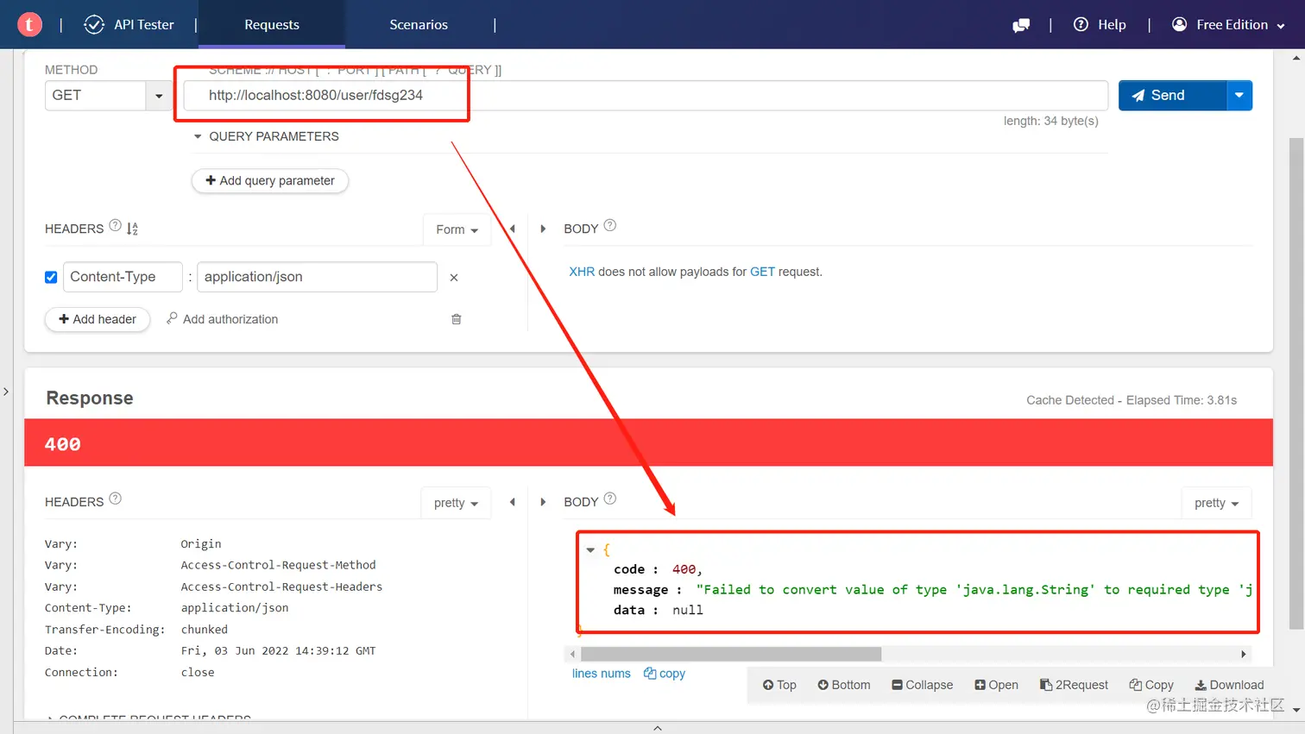Open response headers pretty dropdown

456,503
